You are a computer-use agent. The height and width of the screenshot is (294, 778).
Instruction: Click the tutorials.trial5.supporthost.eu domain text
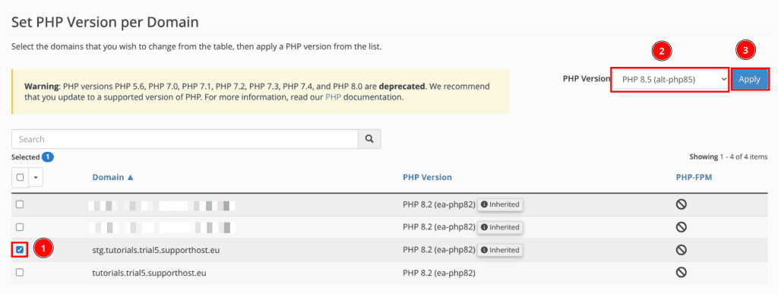coord(149,273)
